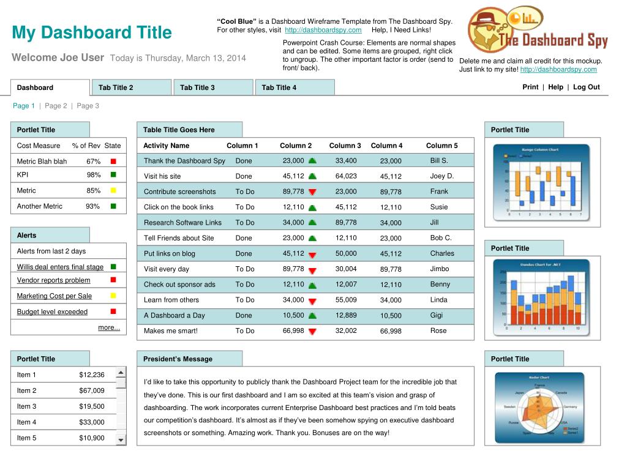Click the Alerts portlet header
This screenshot has width=627, height=470.
[50, 236]
